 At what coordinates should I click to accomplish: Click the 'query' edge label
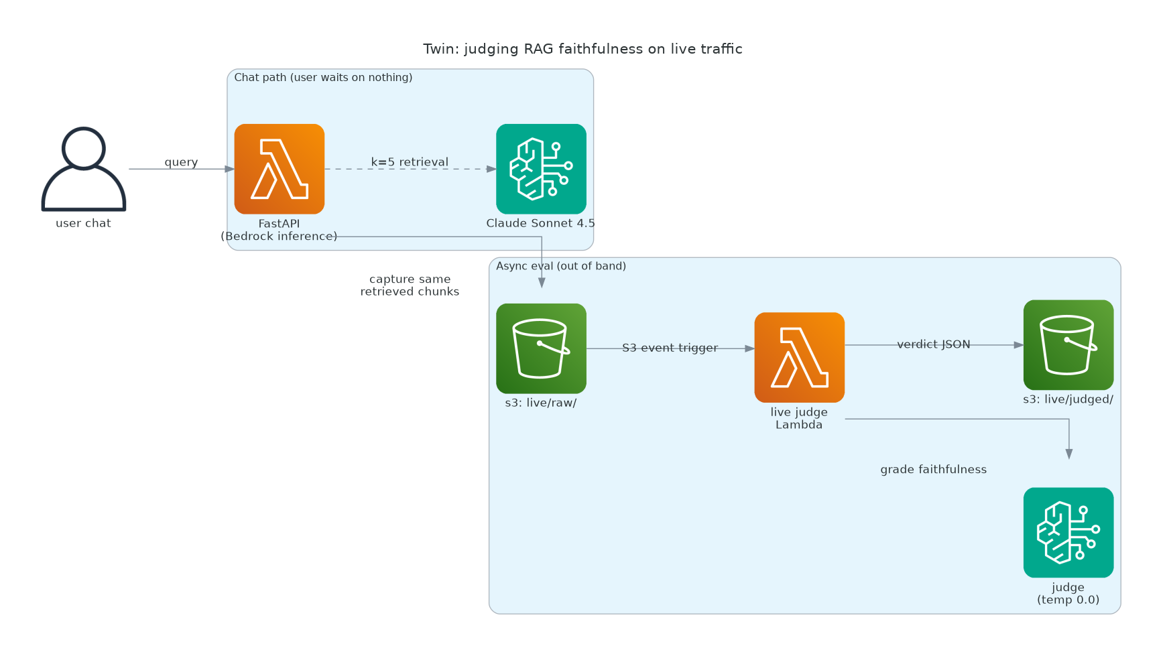tap(181, 162)
